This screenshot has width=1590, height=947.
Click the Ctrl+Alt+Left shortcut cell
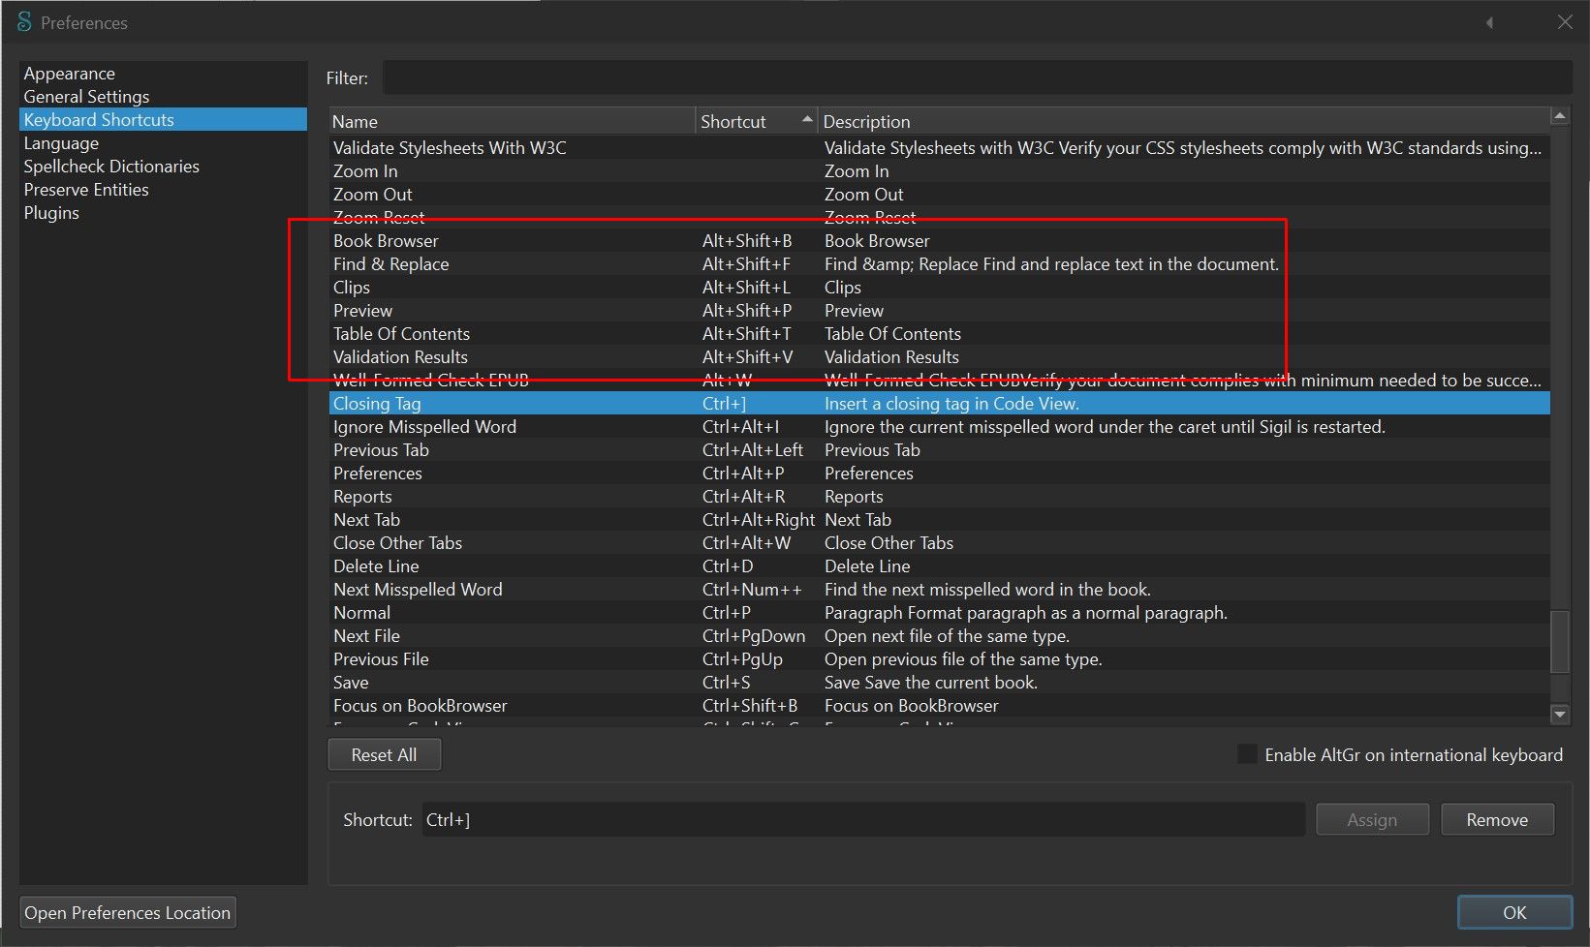click(753, 450)
